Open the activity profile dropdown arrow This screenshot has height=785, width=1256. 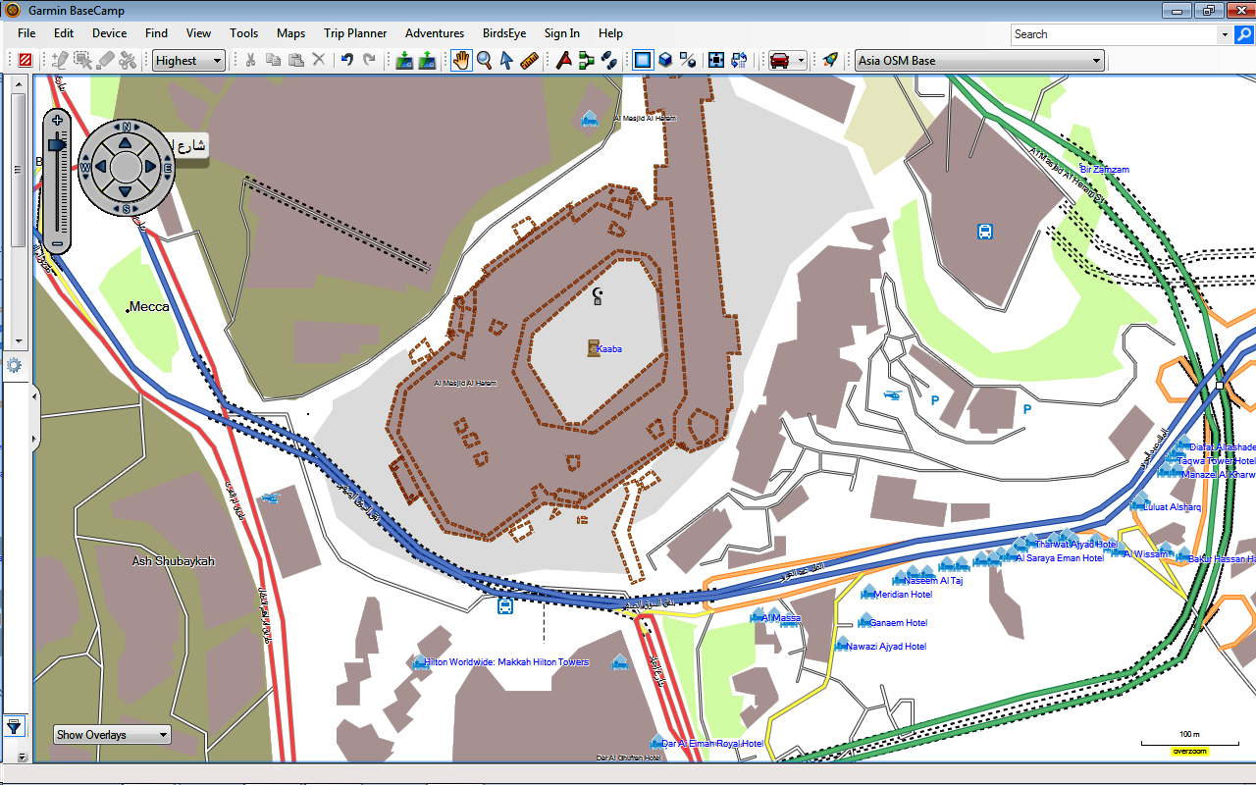point(801,60)
